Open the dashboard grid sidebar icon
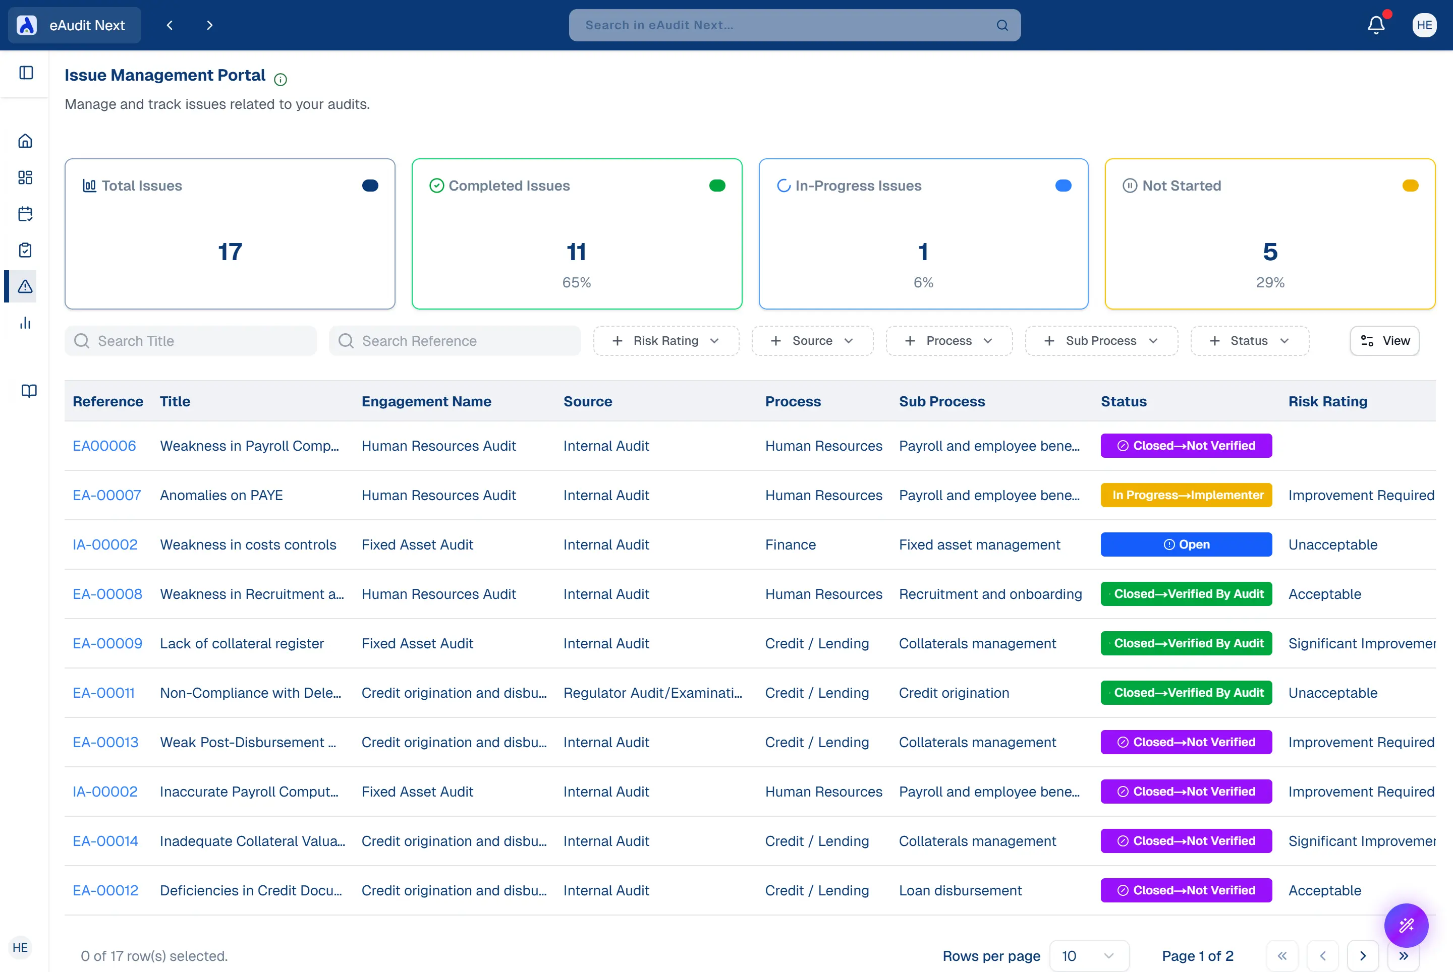Viewport: 1453px width, 972px height. pos(25,178)
